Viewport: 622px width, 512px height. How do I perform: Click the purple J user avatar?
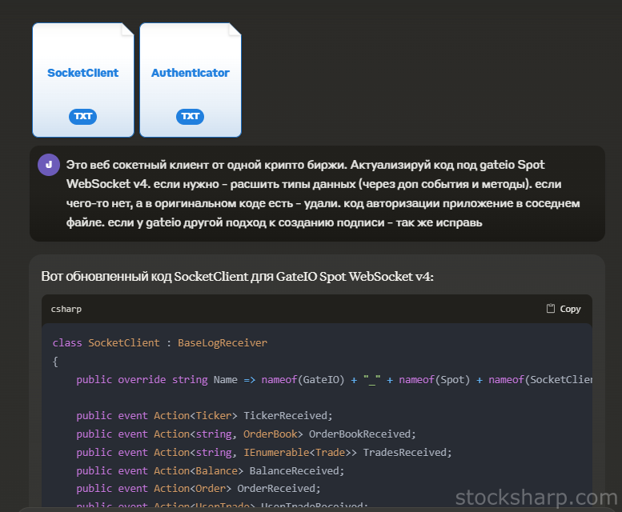(49, 165)
